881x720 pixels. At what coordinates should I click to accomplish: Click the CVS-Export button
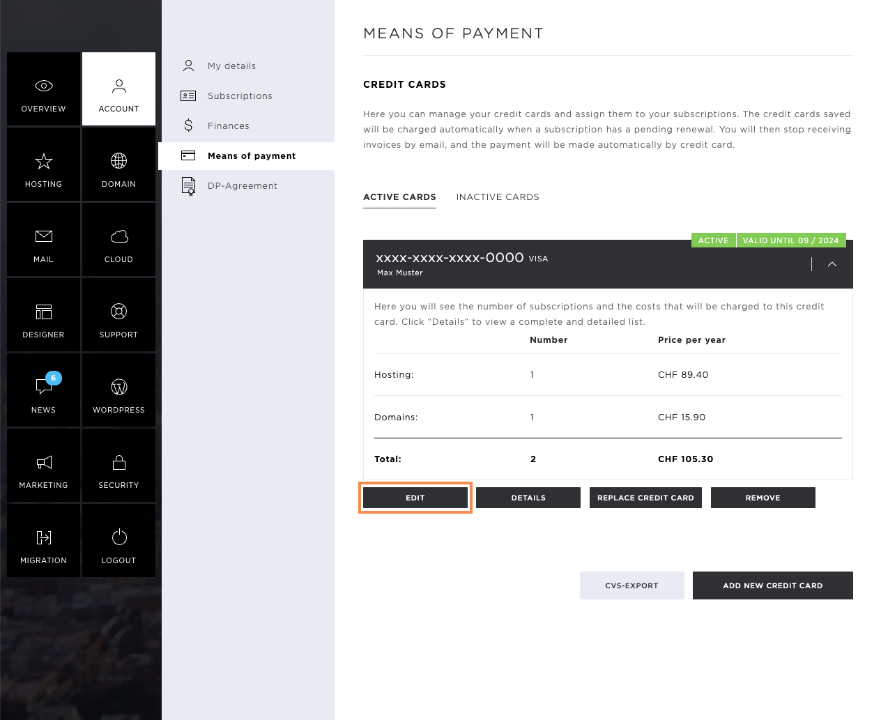(631, 585)
